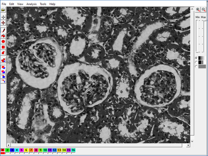Select blue color class 3
This screenshot has height=156, width=208.
point(12,150)
